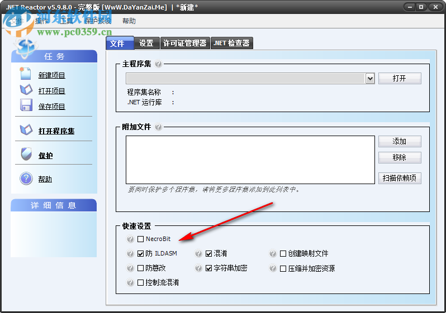Click the main assembly path input field
The height and width of the screenshot is (313, 446).
[x=246, y=79]
